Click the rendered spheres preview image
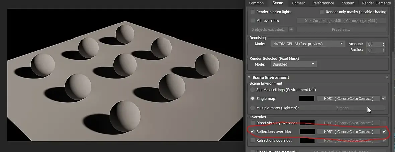Image resolution: width=395 pixels, height=152 pixels. click(x=125, y=75)
